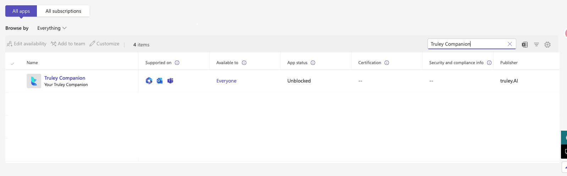The width and height of the screenshot is (567, 176).
Task: Open the filter options icon
Action: [536, 45]
